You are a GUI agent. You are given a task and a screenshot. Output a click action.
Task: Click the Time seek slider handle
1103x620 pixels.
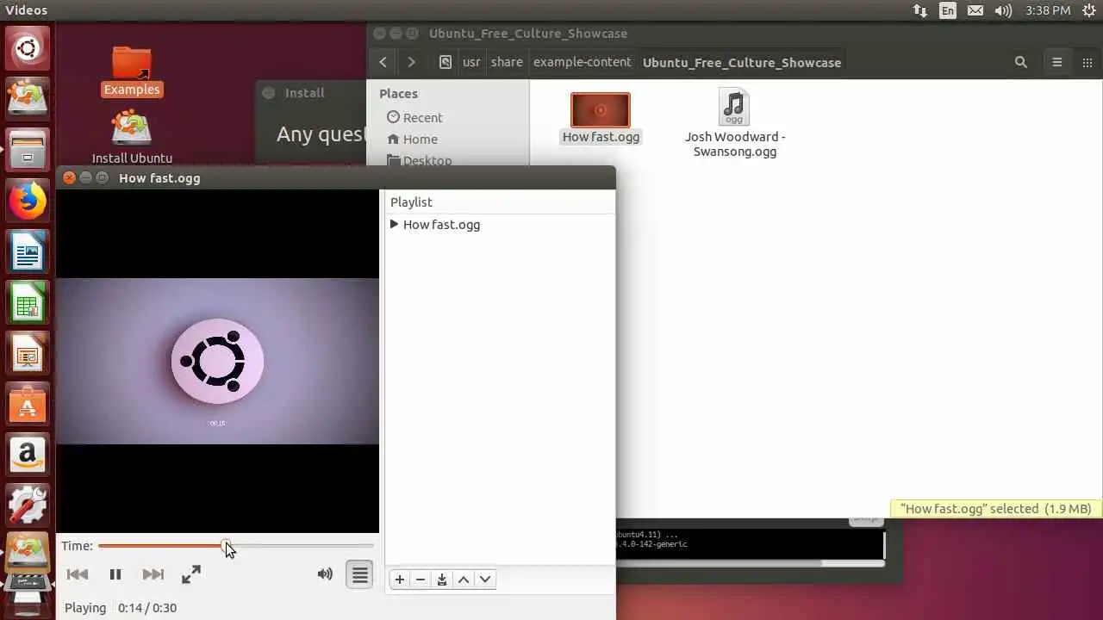tap(226, 546)
